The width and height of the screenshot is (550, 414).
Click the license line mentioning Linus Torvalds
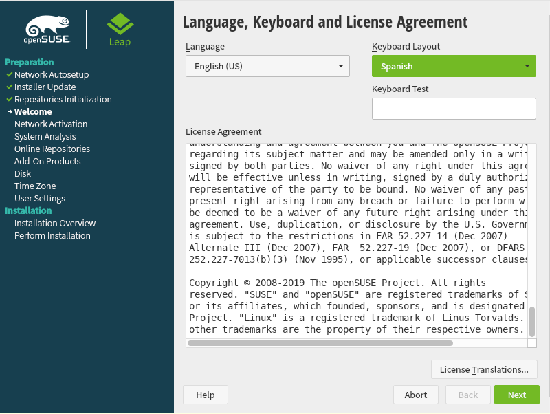tap(356, 318)
